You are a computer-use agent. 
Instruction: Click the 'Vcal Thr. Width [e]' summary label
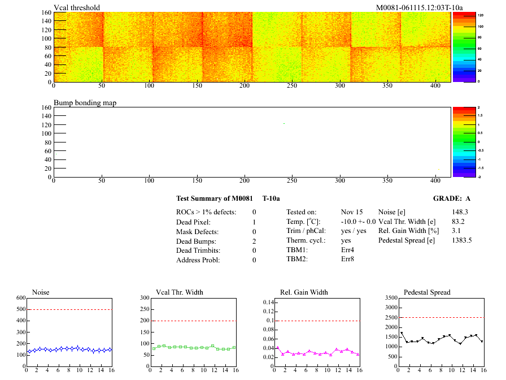tap(407, 222)
